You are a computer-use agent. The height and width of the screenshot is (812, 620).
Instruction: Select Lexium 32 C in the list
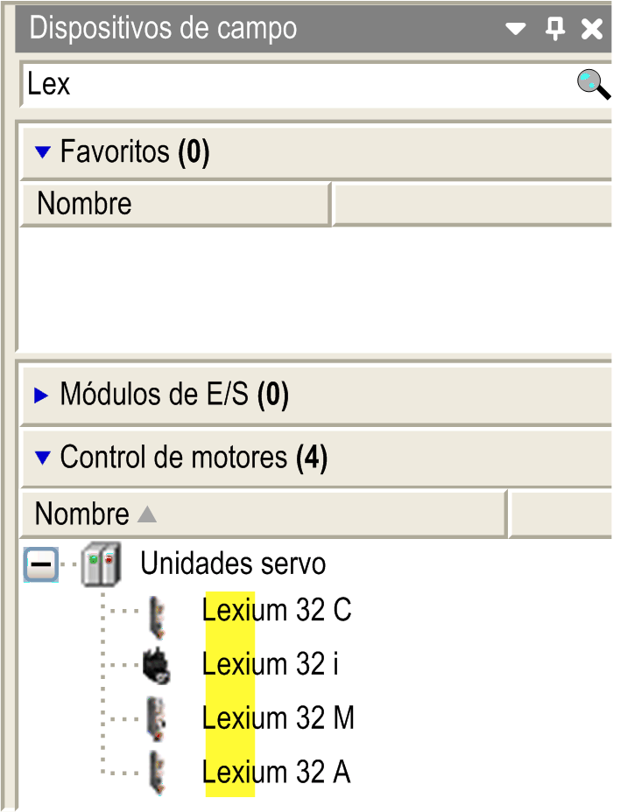277,610
